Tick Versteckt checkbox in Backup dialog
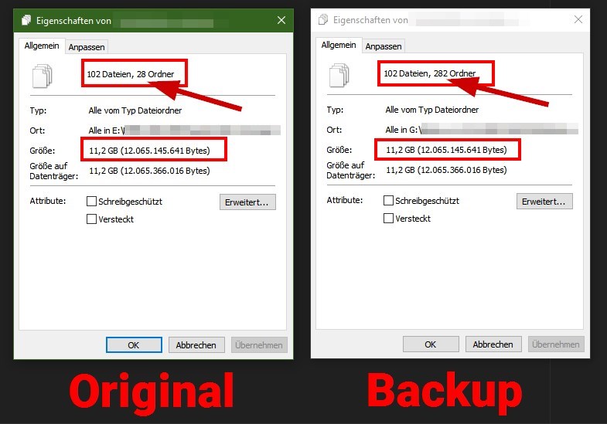The height and width of the screenshot is (424, 607). pyautogui.click(x=388, y=219)
